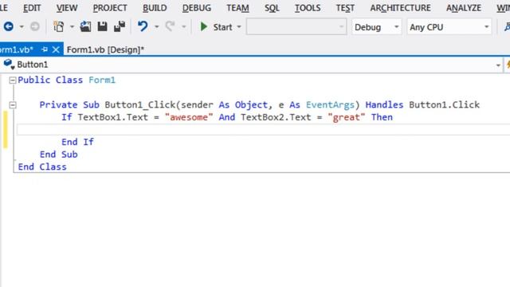Screen dimensions: 510x287
Task: Click the Save floppy disk icon
Action: 103,26
